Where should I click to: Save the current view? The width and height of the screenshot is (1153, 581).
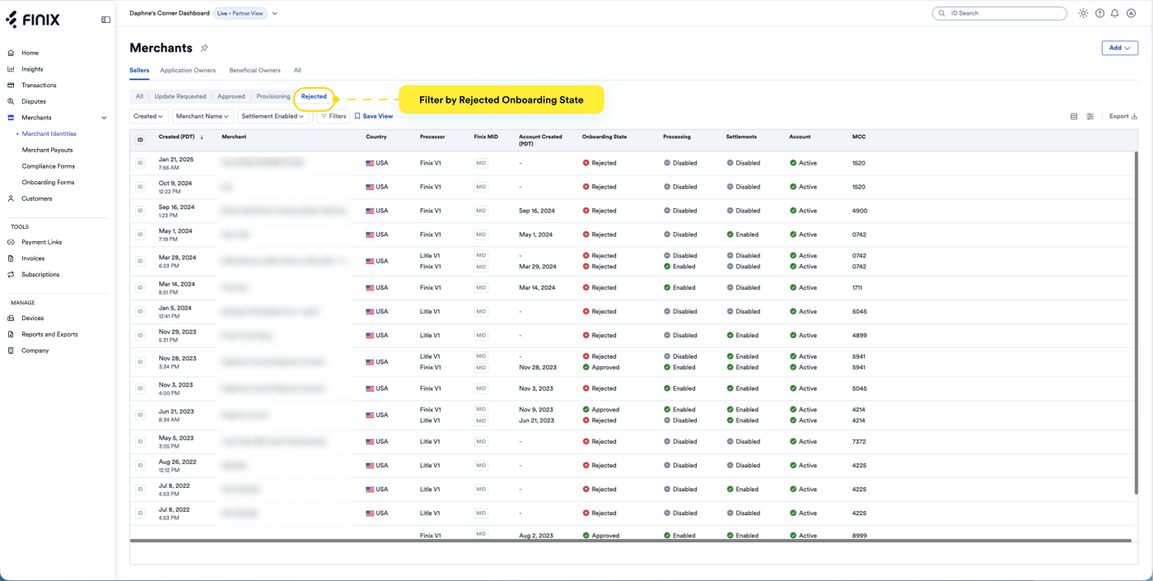pyautogui.click(x=373, y=117)
